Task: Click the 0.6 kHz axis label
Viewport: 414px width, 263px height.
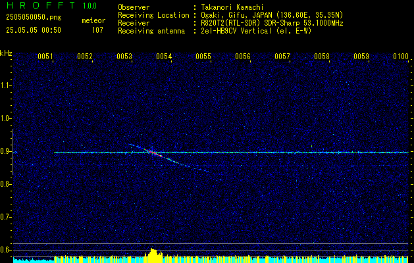Action: [5, 250]
